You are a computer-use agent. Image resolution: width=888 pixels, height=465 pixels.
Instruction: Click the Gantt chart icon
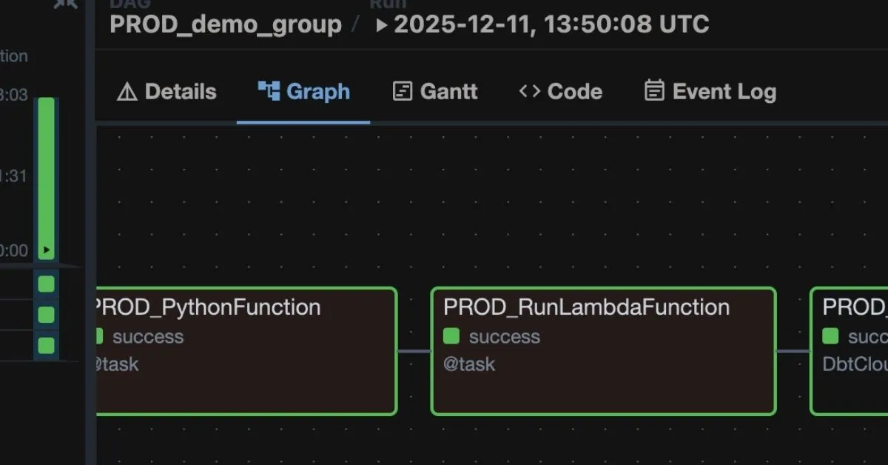pos(402,92)
